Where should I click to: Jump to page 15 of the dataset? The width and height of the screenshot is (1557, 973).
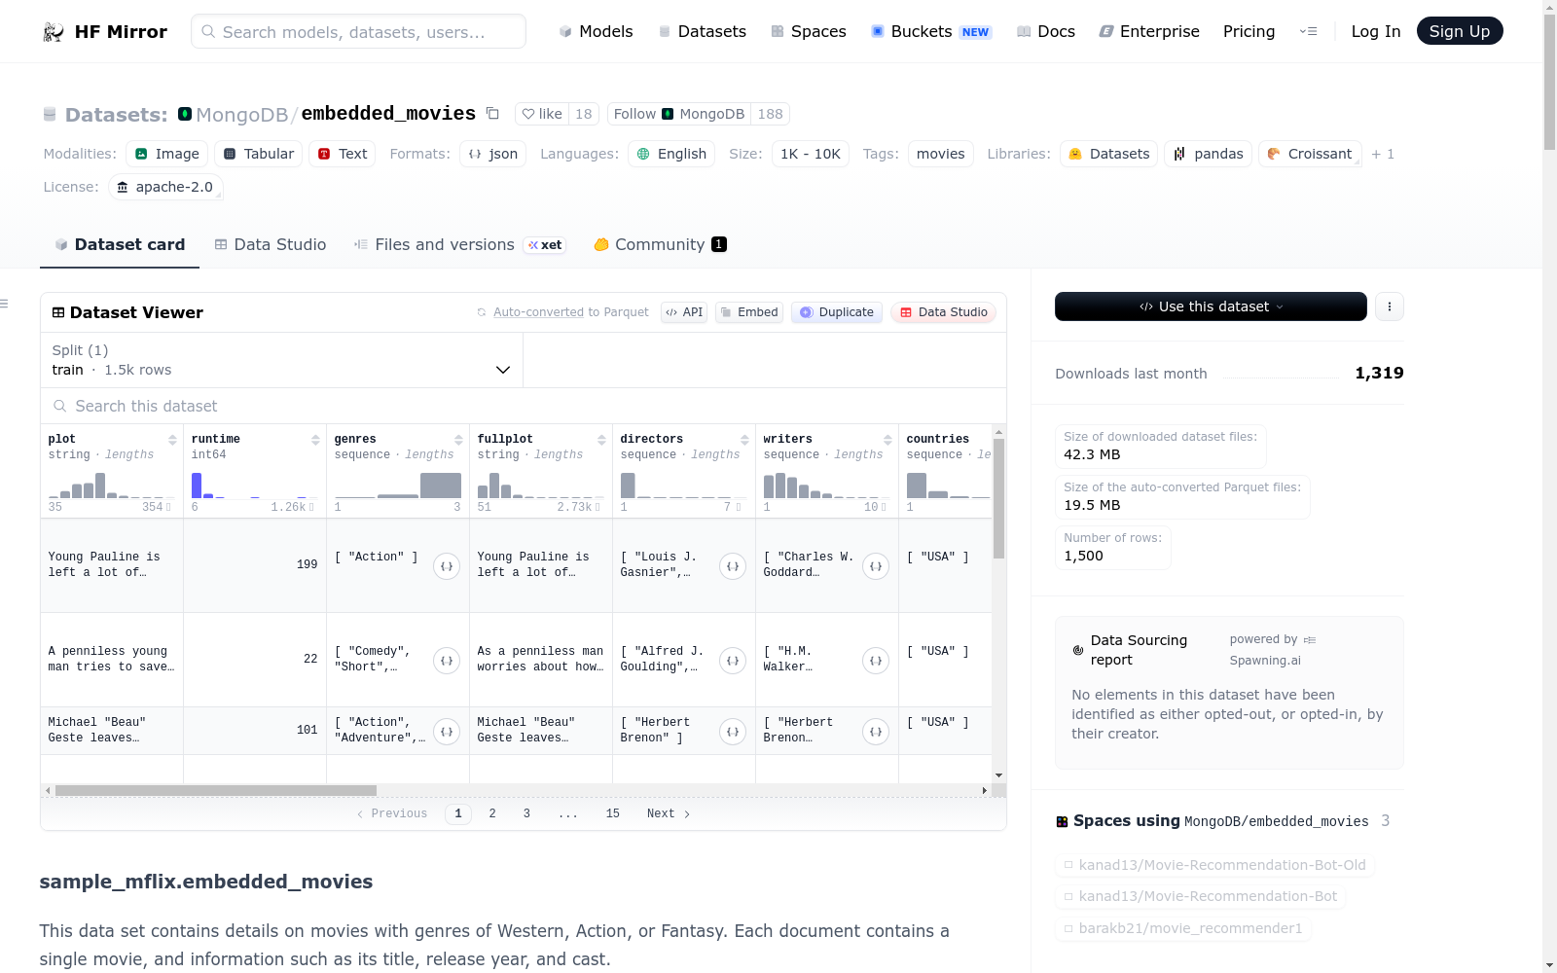(x=613, y=813)
